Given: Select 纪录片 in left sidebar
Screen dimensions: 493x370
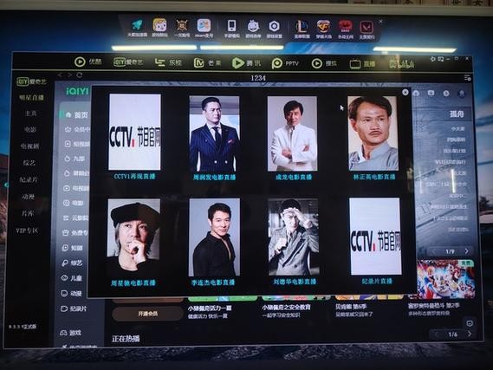Looking at the screenshot, I should pyautogui.click(x=29, y=179).
